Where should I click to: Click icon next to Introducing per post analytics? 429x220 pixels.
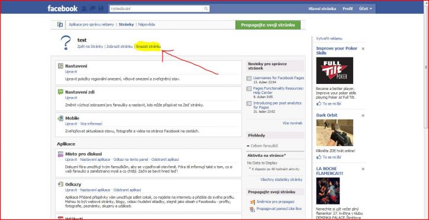pos(249,103)
